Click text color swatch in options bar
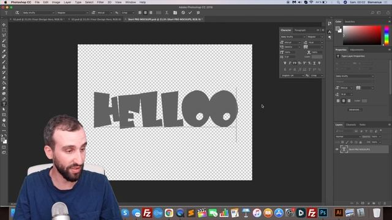Image resolution: width=392 pixels, height=220 pixels. [x=159, y=12]
